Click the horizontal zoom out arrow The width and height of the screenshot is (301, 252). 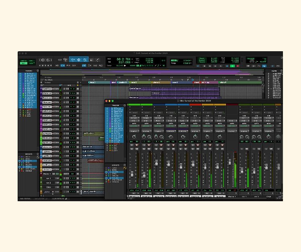point(40,60)
